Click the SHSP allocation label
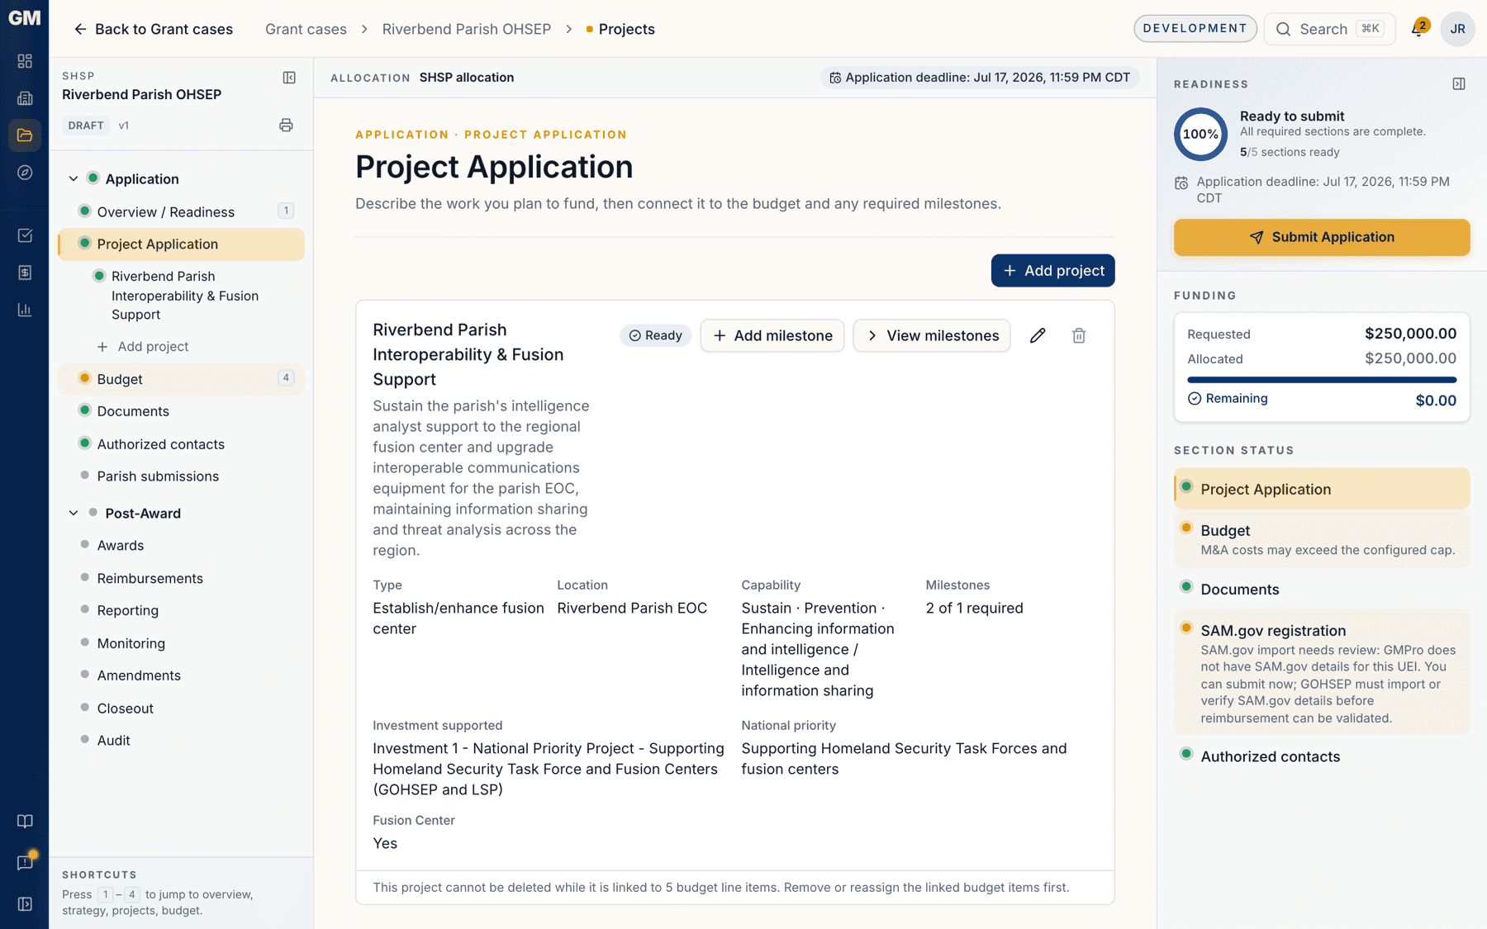The image size is (1487, 929). (x=466, y=78)
